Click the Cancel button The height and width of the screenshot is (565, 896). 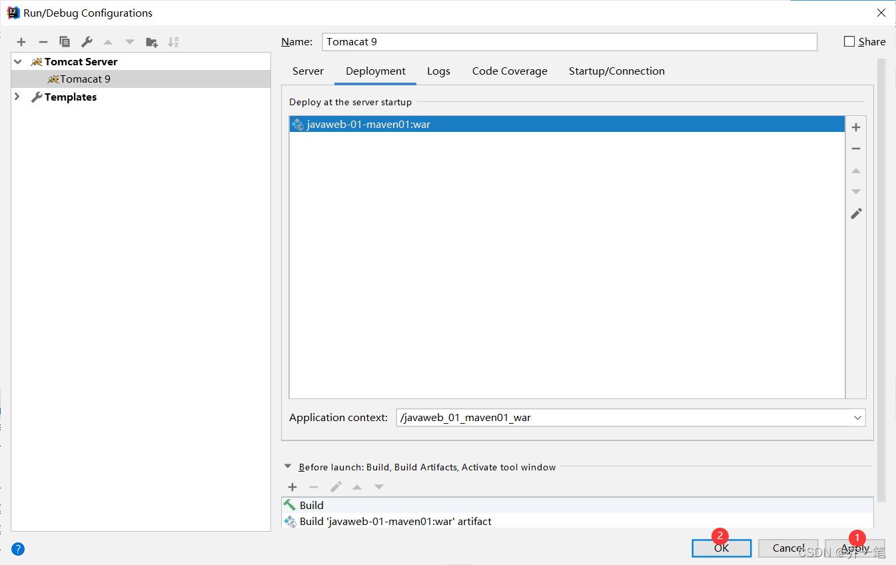(788, 548)
